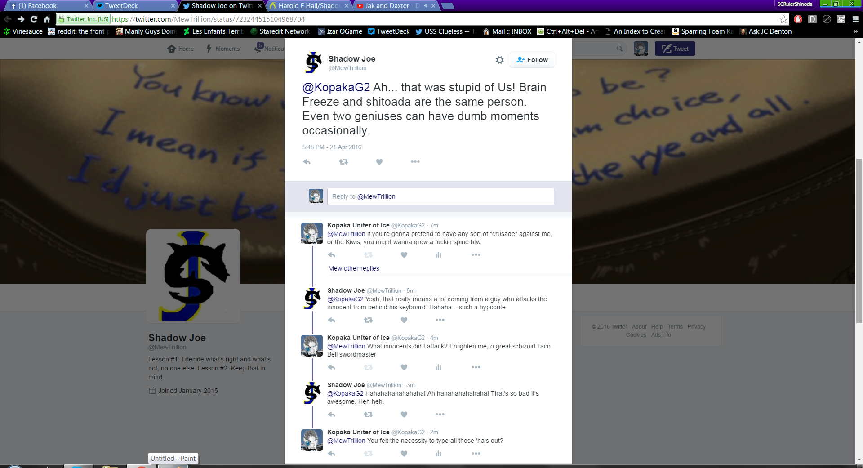Click the browser back arrow
The width and height of the screenshot is (863, 468).
8,19
